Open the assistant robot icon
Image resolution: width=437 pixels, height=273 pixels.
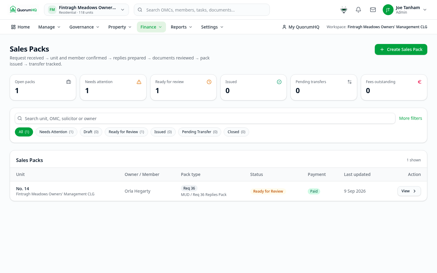pyautogui.click(x=344, y=10)
